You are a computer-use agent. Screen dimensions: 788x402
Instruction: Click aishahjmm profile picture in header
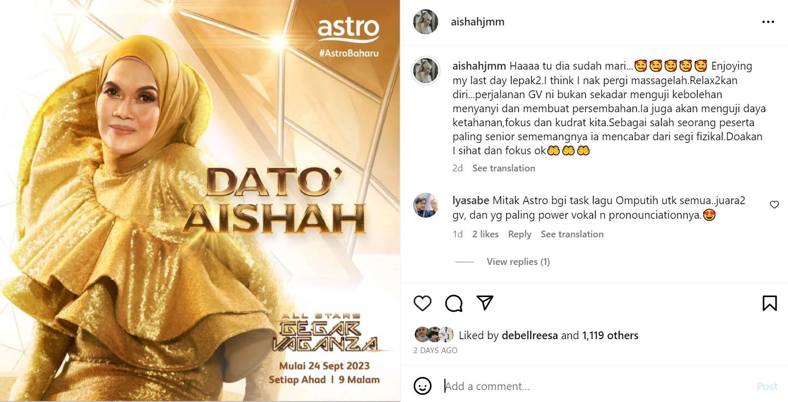[x=426, y=22]
